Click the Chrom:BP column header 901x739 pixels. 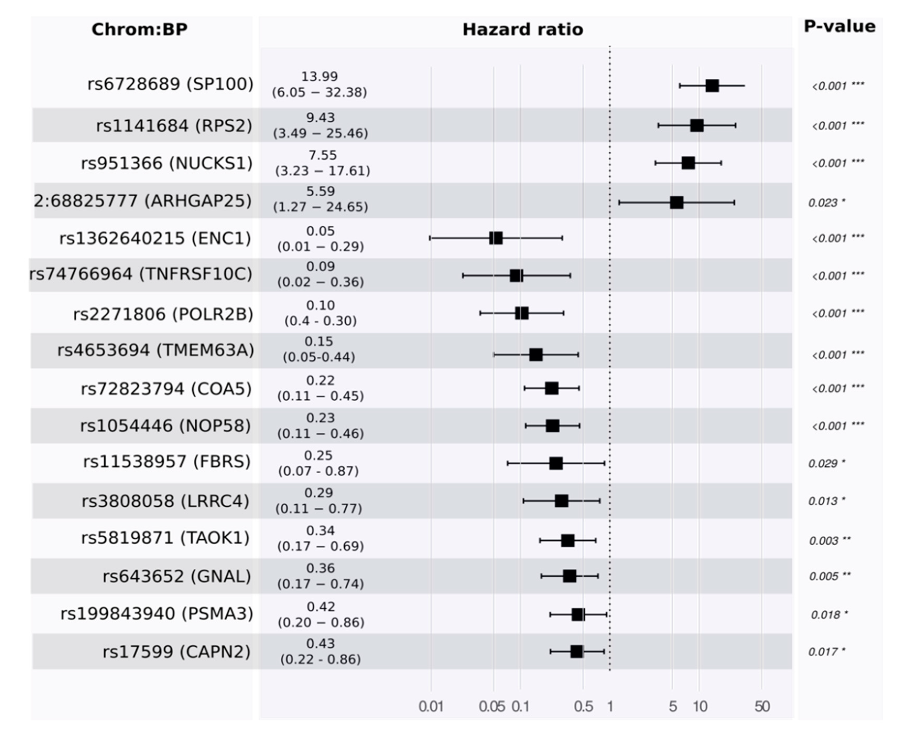coord(139,29)
